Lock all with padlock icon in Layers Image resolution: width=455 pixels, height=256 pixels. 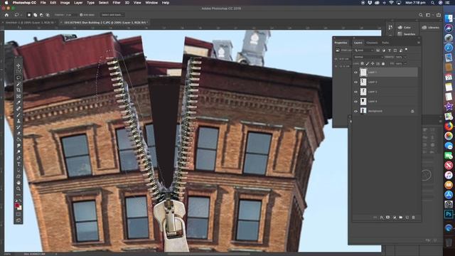tap(383, 63)
